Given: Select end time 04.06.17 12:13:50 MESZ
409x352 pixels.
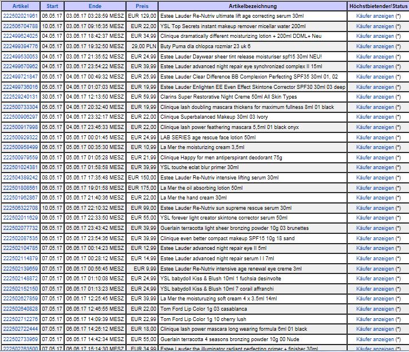Looking at the screenshot, I should (95, 97).
